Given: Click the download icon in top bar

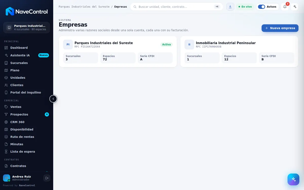Looking at the screenshot, I should click(230, 7).
